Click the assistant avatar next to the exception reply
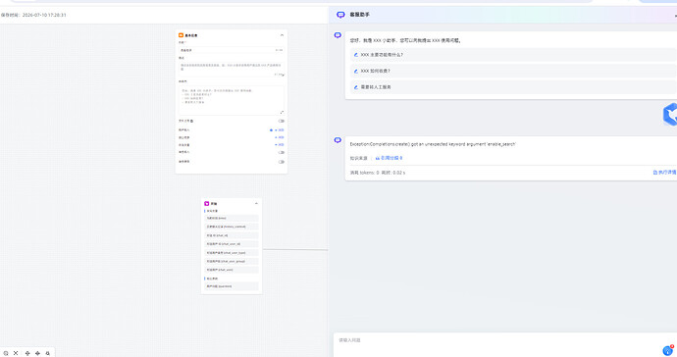Viewport: 677px width, 357px height. pyautogui.click(x=338, y=140)
